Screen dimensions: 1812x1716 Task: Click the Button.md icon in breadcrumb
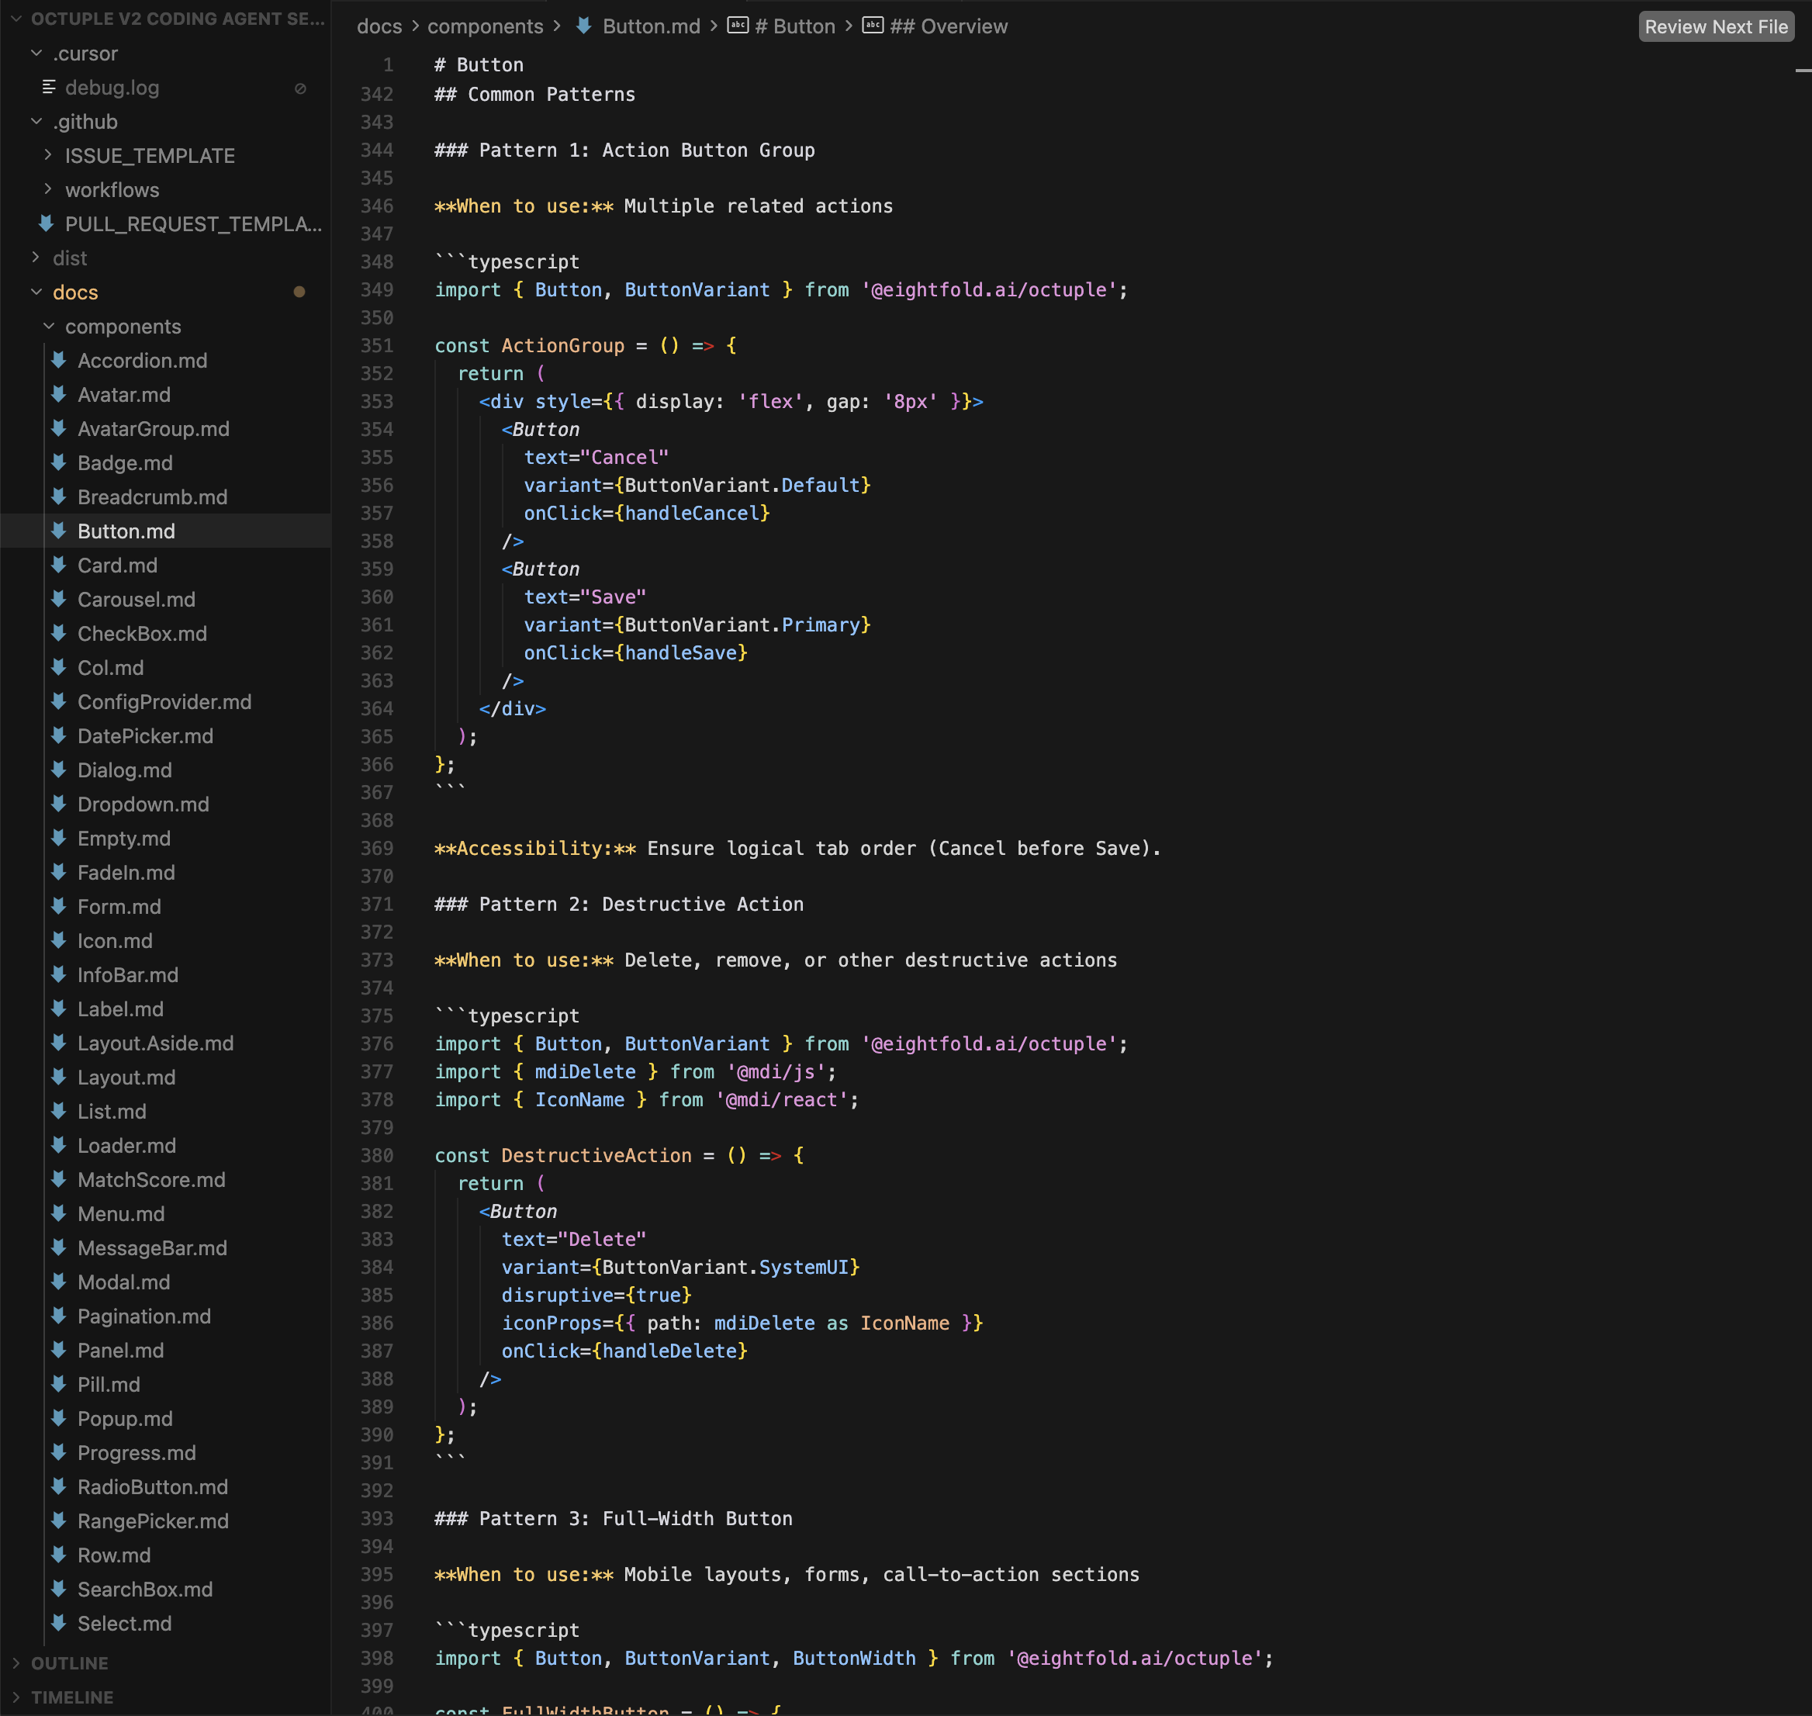583,26
